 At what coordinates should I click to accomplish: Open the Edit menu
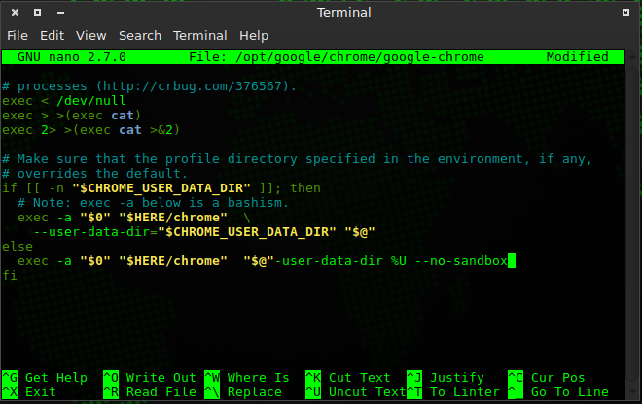pos(52,35)
